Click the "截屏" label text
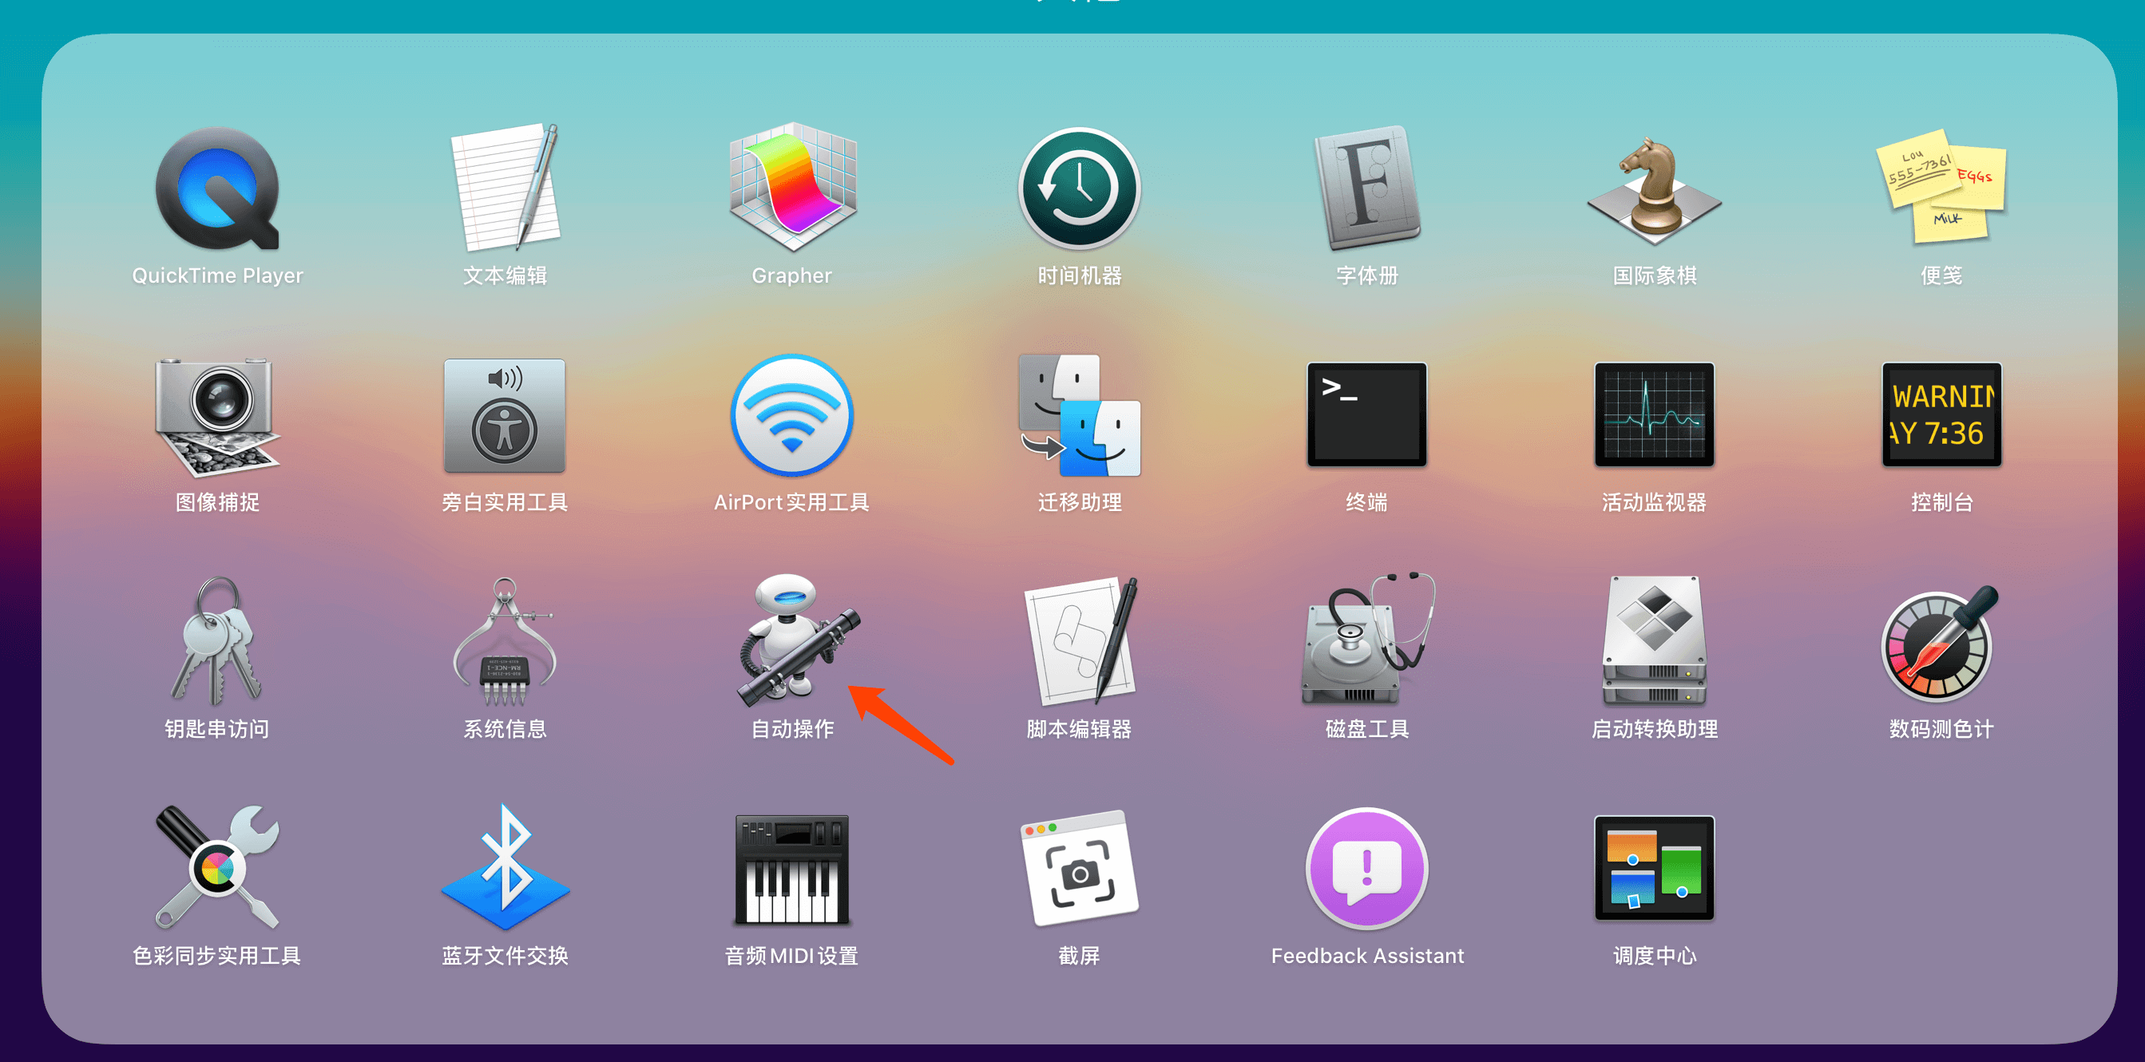This screenshot has width=2145, height=1062. (x=1079, y=956)
